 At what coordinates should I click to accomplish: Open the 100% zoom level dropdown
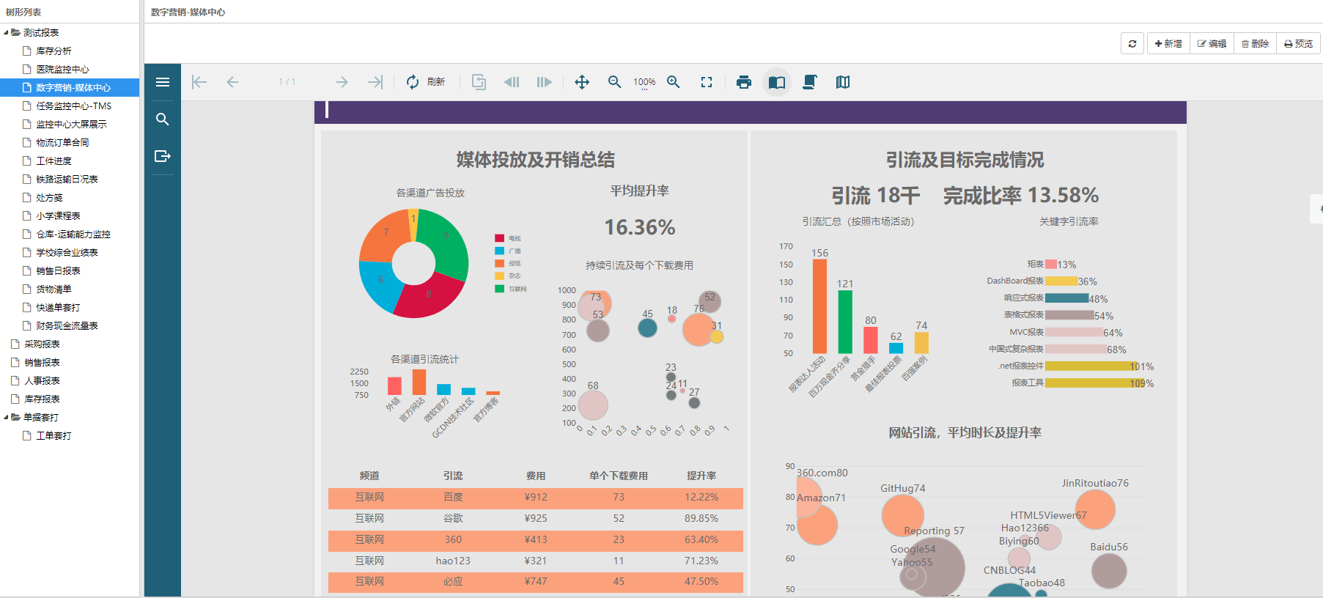[x=644, y=83]
